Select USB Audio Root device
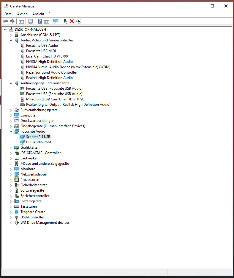 click(x=39, y=142)
